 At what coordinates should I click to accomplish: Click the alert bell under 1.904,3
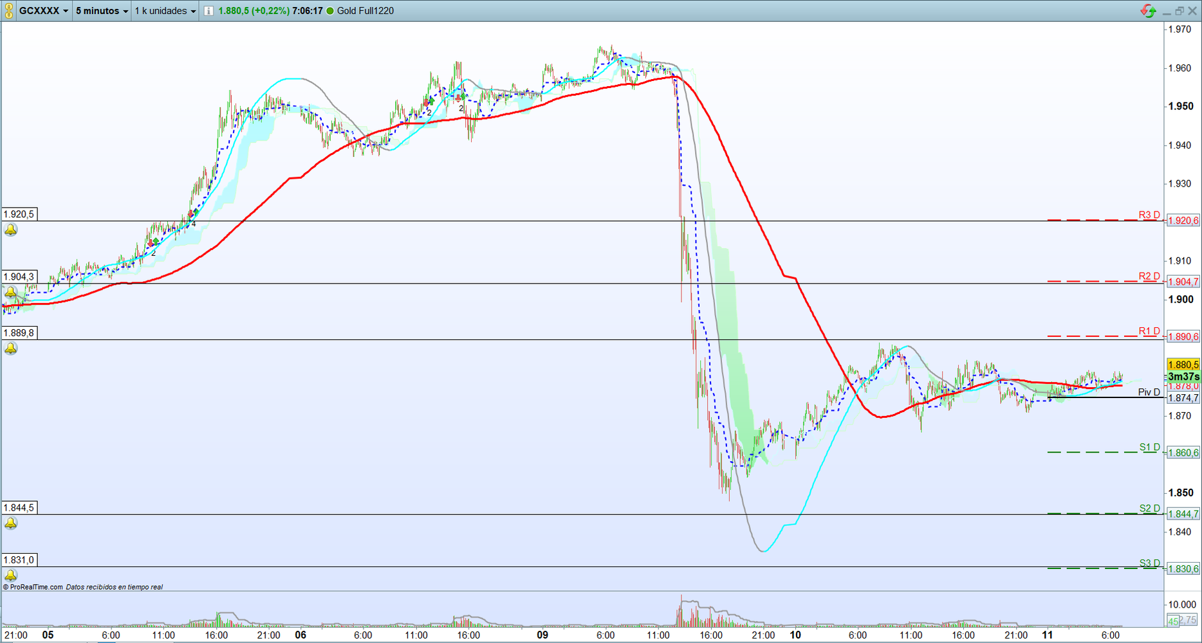click(11, 293)
